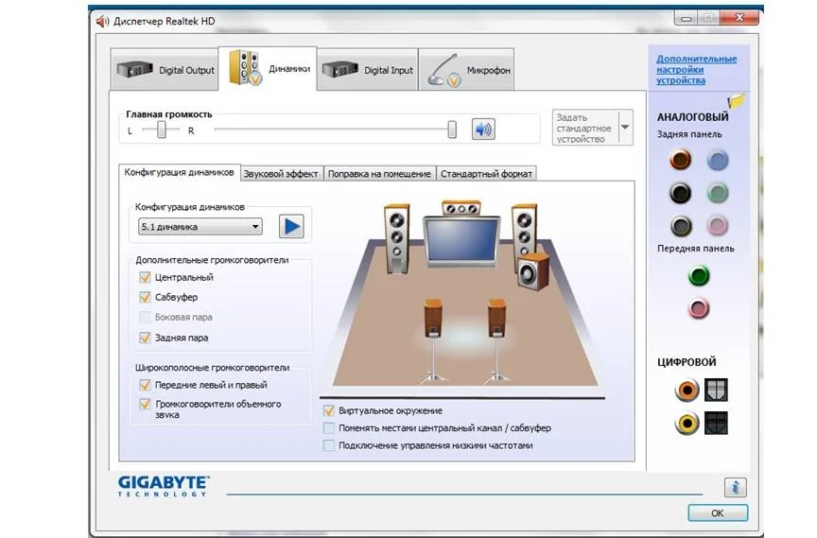Disable the Виртуальное окружение checkbox
The width and height of the screenshot is (817, 538).
pos(329,410)
